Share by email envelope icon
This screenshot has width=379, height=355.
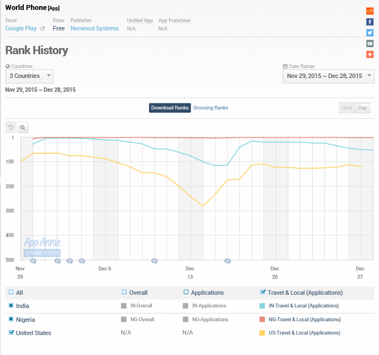tap(370, 43)
